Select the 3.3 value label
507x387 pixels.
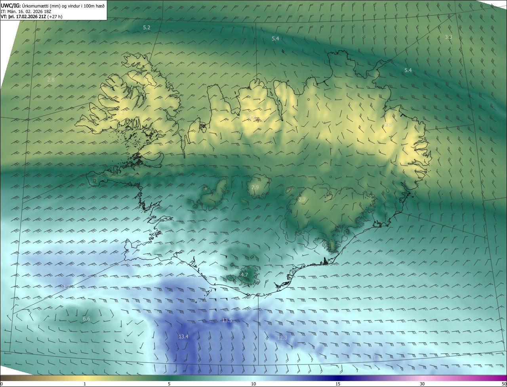point(448,37)
